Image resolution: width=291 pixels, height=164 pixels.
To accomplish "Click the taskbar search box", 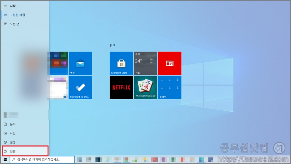I will click(x=42, y=159).
